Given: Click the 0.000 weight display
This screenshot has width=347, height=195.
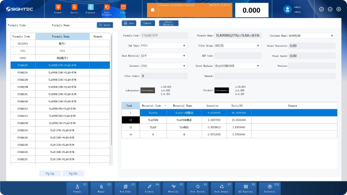Looking at the screenshot, I should pos(252,10).
